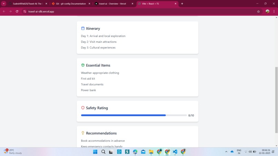Viewport: 278px width, 156px height.
Task: Reload the travel-ai page
Action: tap(17, 11)
